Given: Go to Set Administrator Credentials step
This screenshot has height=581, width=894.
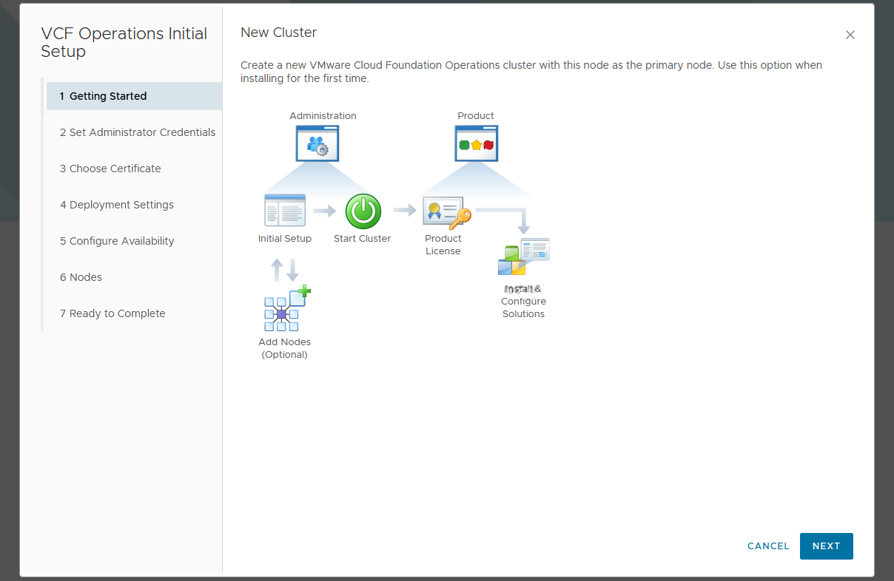Looking at the screenshot, I should [137, 132].
